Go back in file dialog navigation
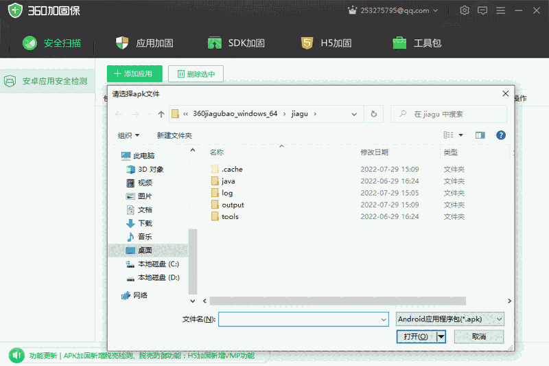The width and height of the screenshot is (549, 366). (x=119, y=114)
